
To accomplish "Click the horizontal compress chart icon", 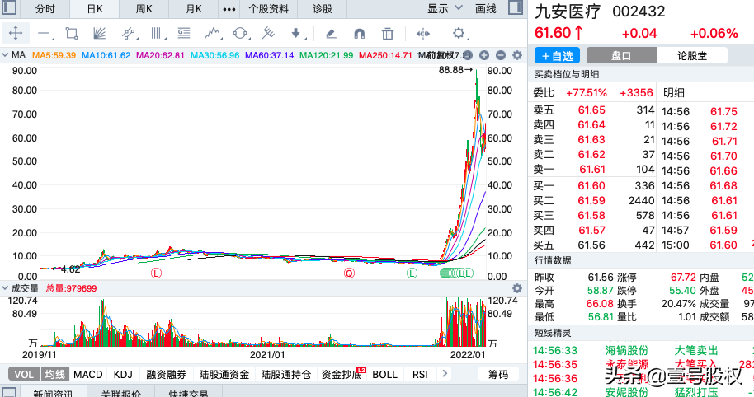I will (x=422, y=34).
